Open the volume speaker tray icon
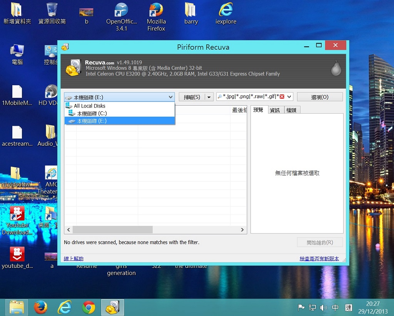Viewport: 394px width, 316px height. [x=323, y=308]
